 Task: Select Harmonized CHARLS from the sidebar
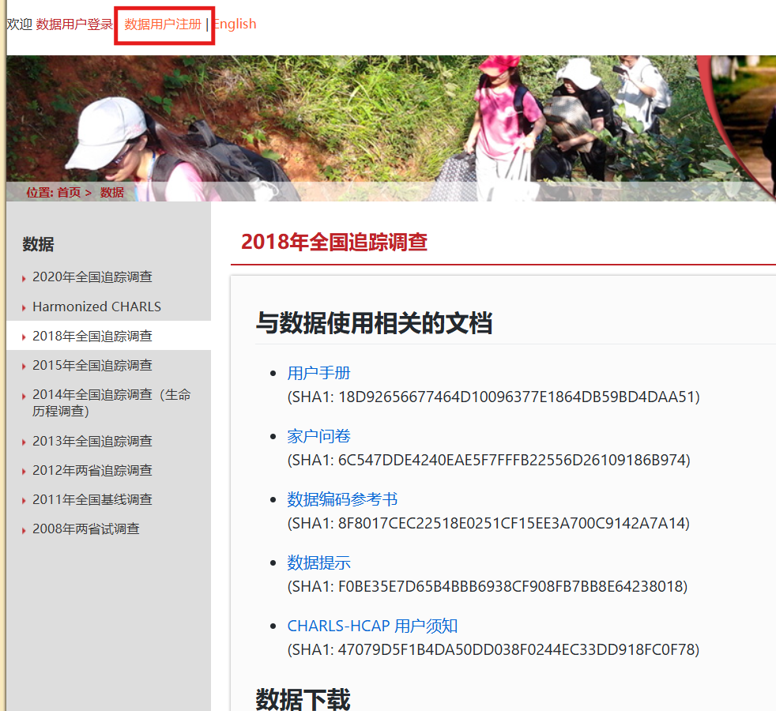point(96,307)
